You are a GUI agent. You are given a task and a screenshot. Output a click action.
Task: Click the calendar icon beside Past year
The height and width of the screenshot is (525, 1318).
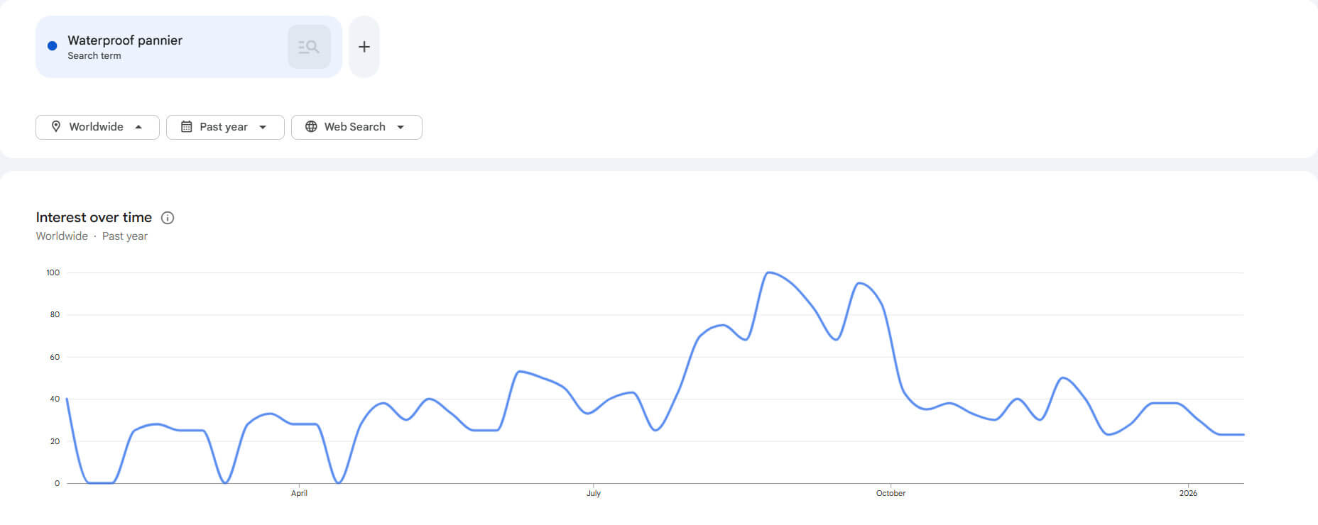[x=187, y=126]
